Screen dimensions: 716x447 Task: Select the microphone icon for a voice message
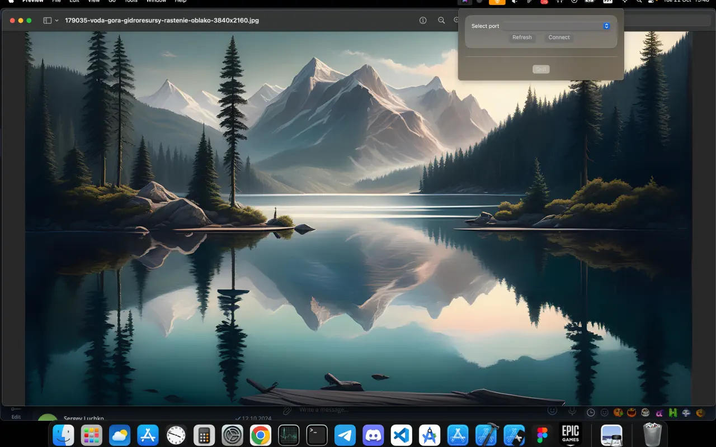tap(572, 410)
